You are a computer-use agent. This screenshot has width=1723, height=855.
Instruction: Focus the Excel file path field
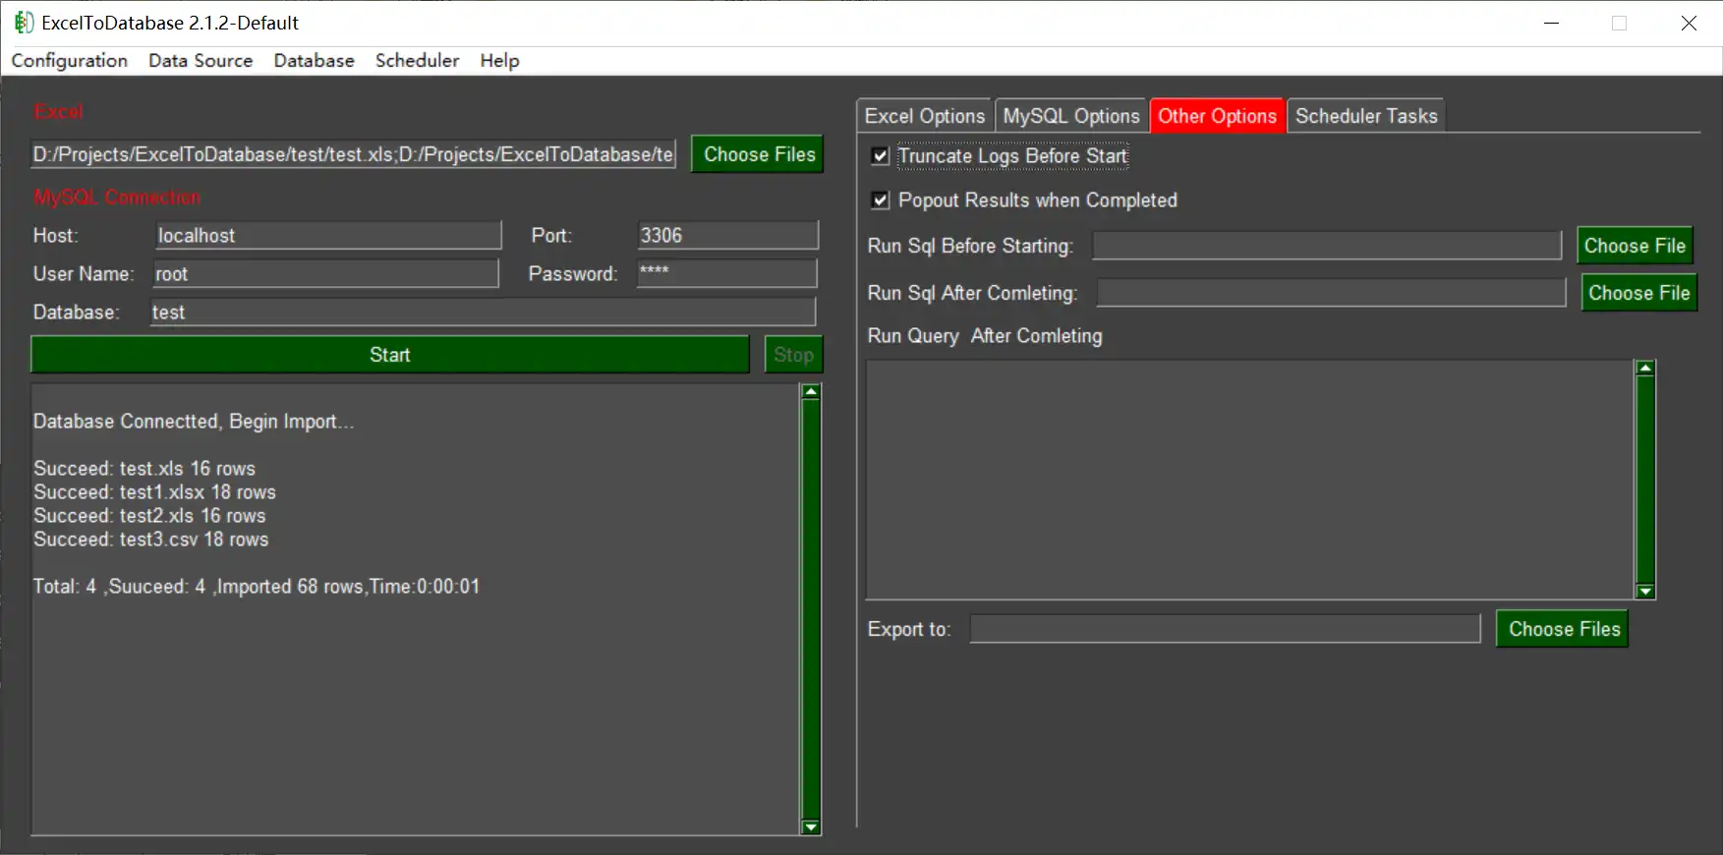(x=354, y=154)
